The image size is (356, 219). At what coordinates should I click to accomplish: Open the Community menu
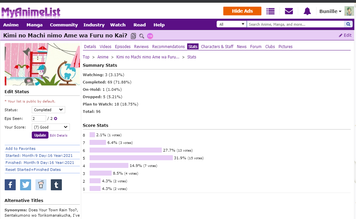(x=64, y=25)
